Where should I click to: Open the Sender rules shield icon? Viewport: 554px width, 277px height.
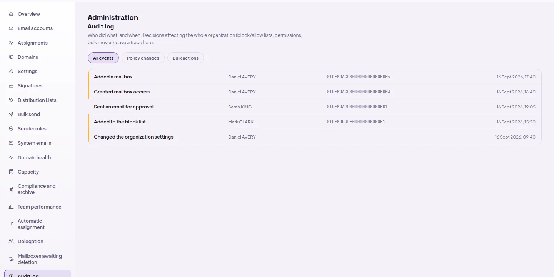click(x=11, y=129)
